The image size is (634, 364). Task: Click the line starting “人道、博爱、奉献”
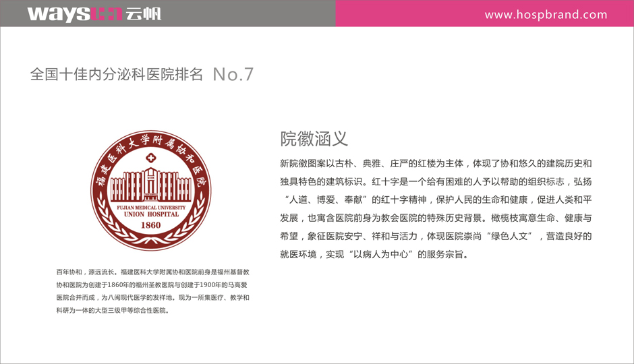[438, 200]
